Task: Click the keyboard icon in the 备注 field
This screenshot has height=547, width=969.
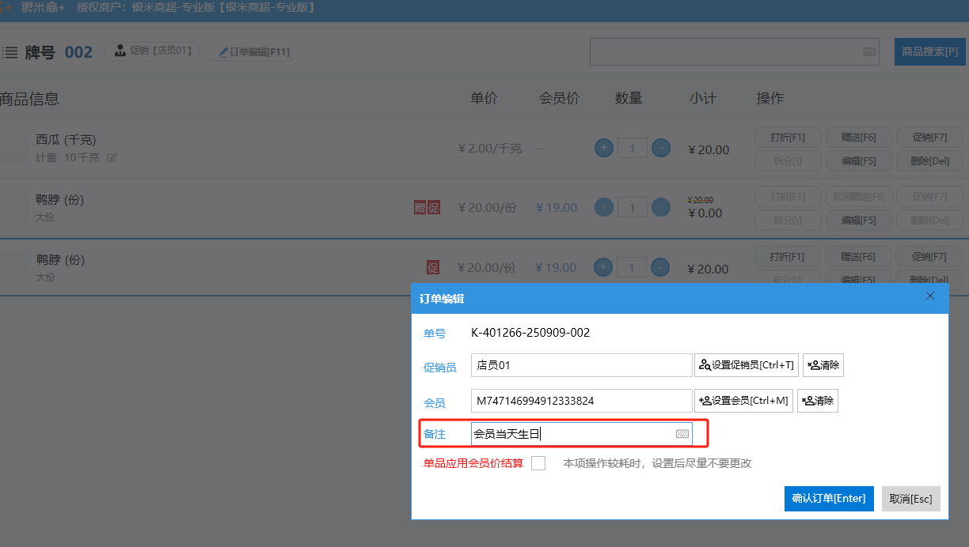Action: pyautogui.click(x=682, y=434)
